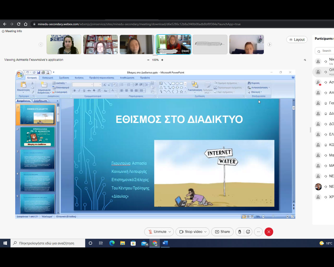Open Meeting Info

pos(12,31)
